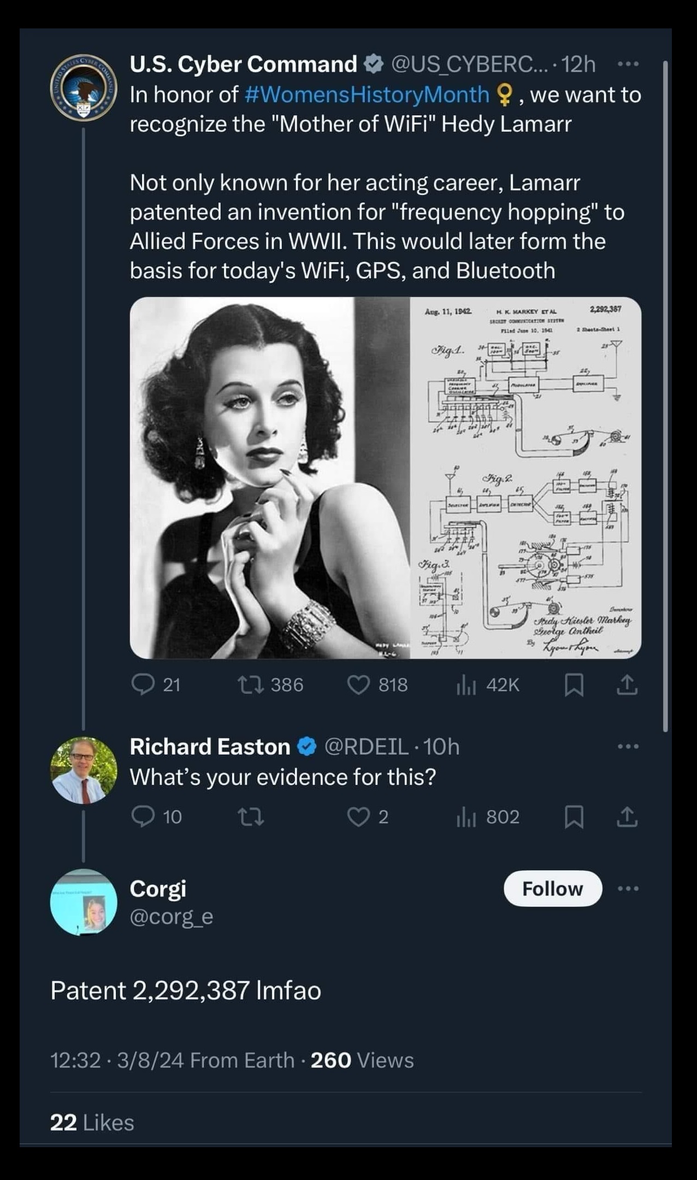Open more options next to Follow button

(628, 889)
